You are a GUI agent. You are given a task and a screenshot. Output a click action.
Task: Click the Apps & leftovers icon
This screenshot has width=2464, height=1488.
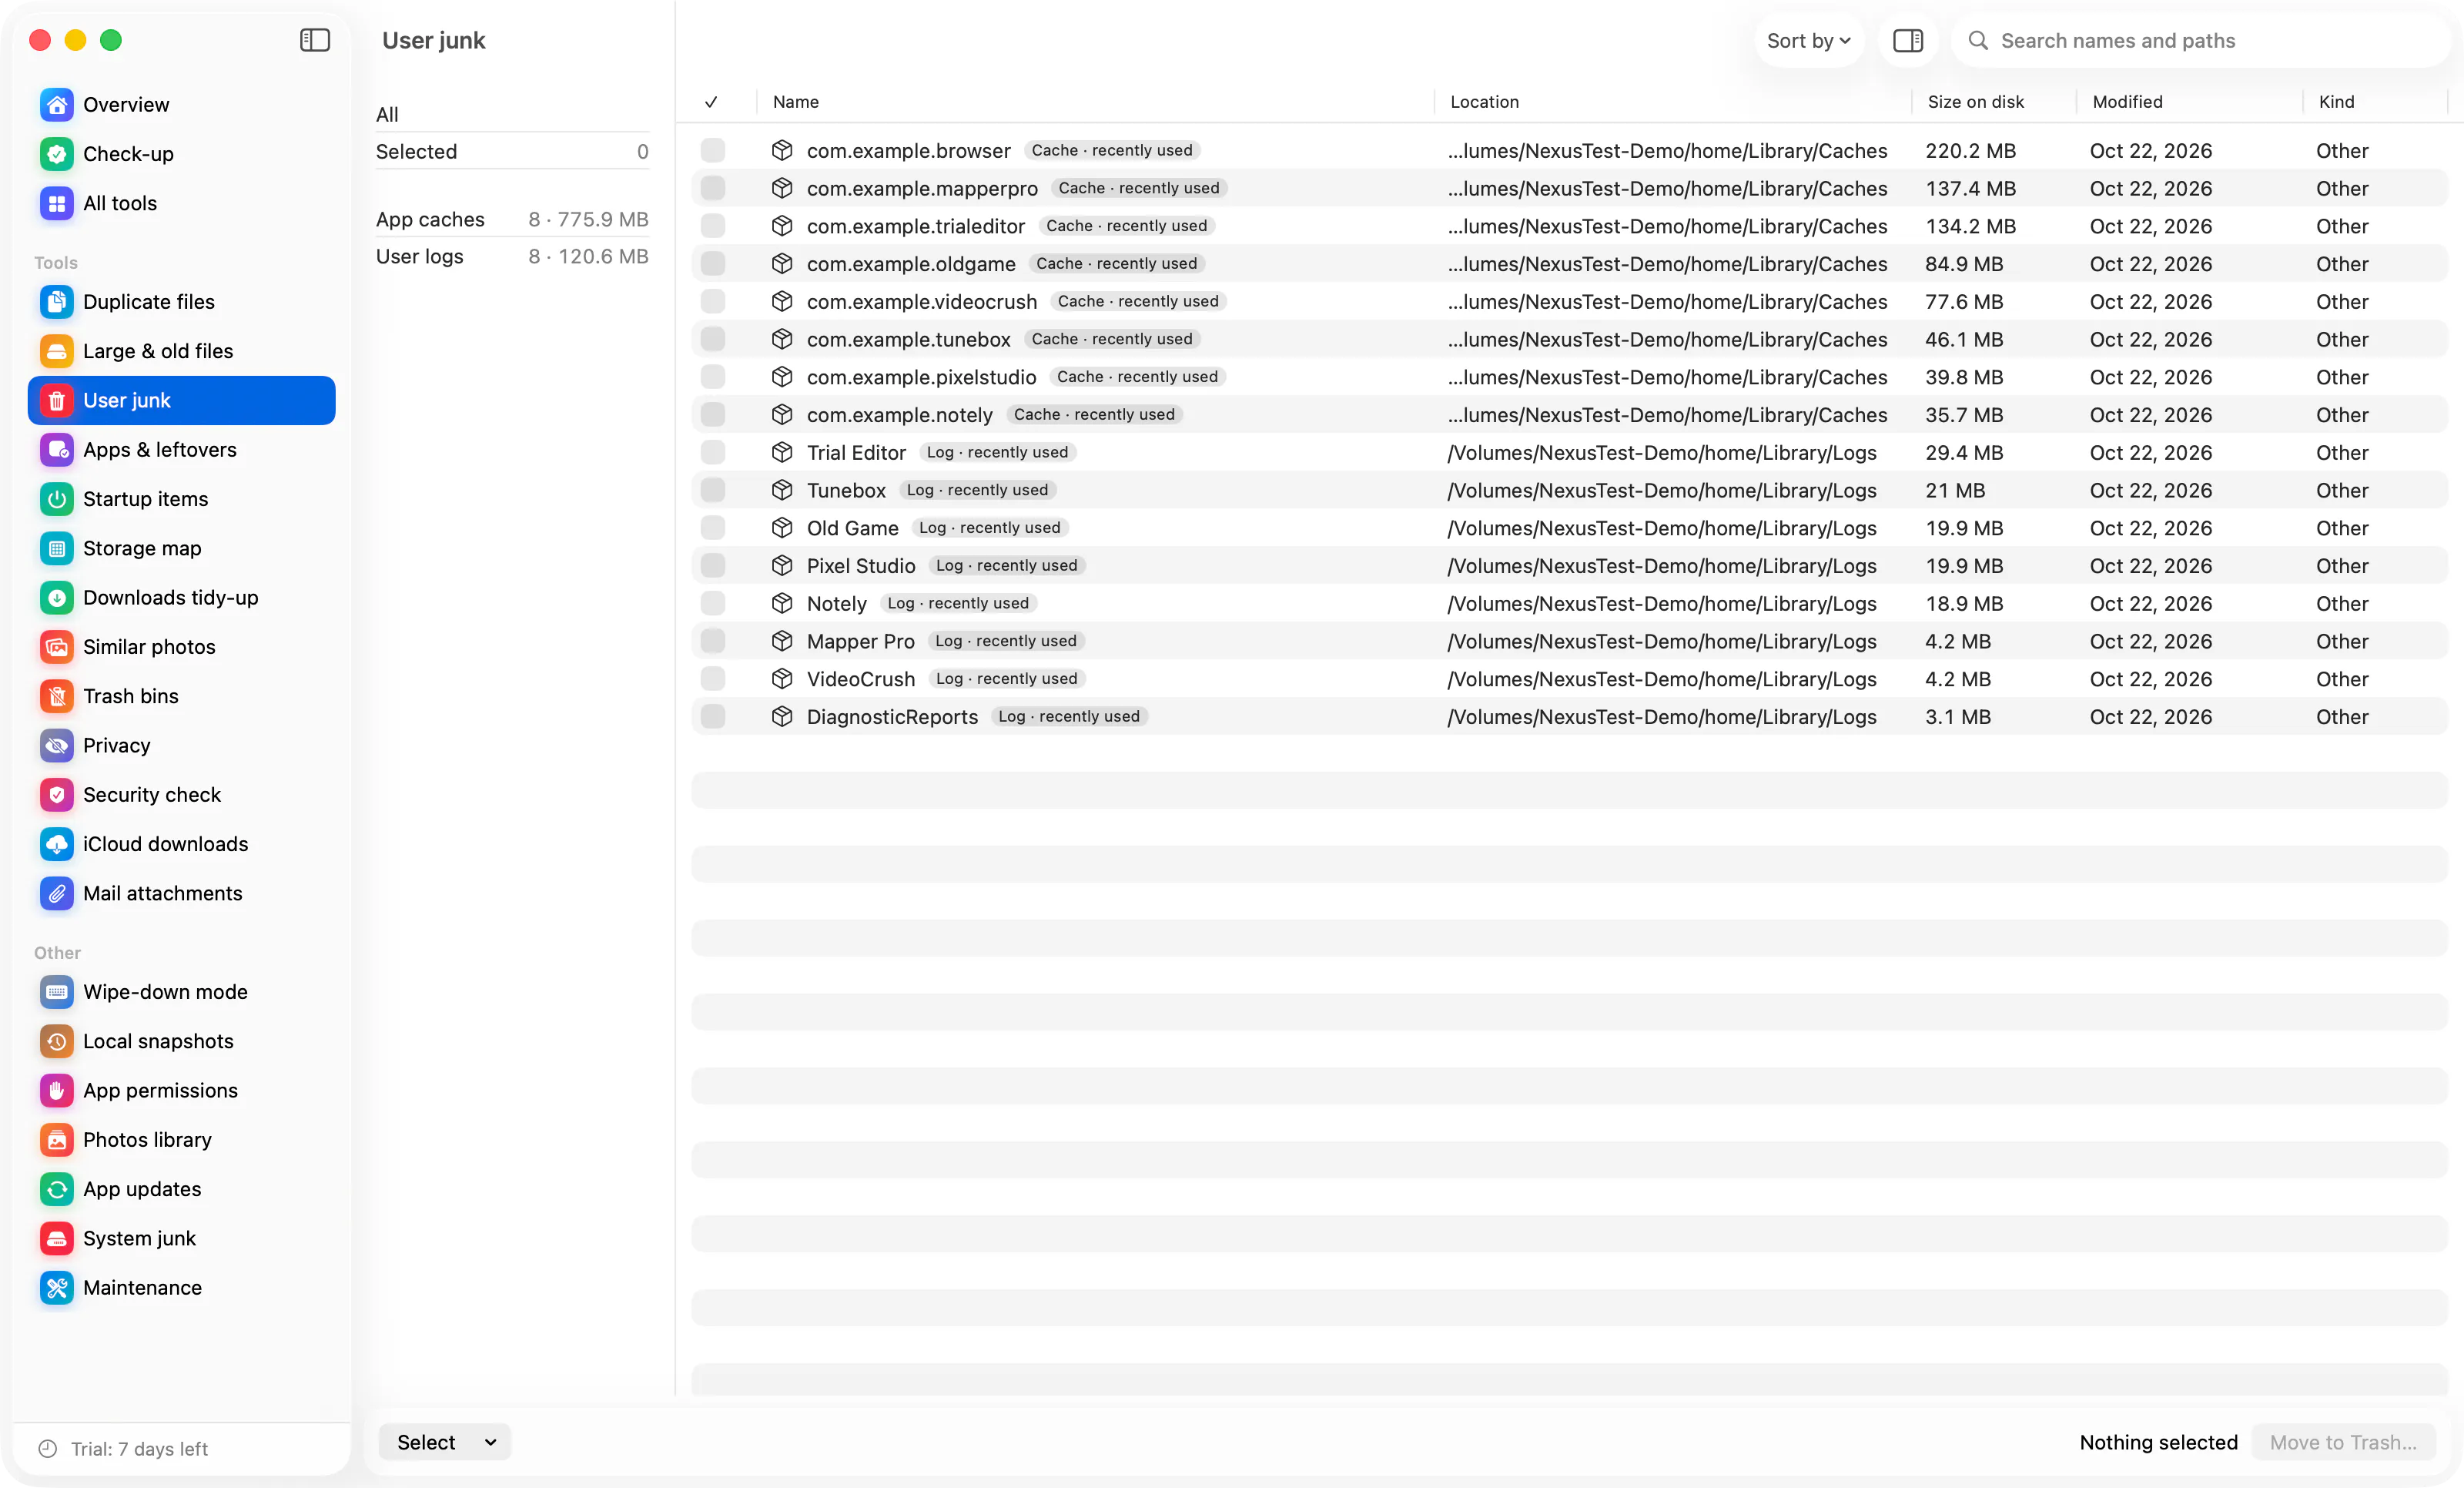click(57, 449)
